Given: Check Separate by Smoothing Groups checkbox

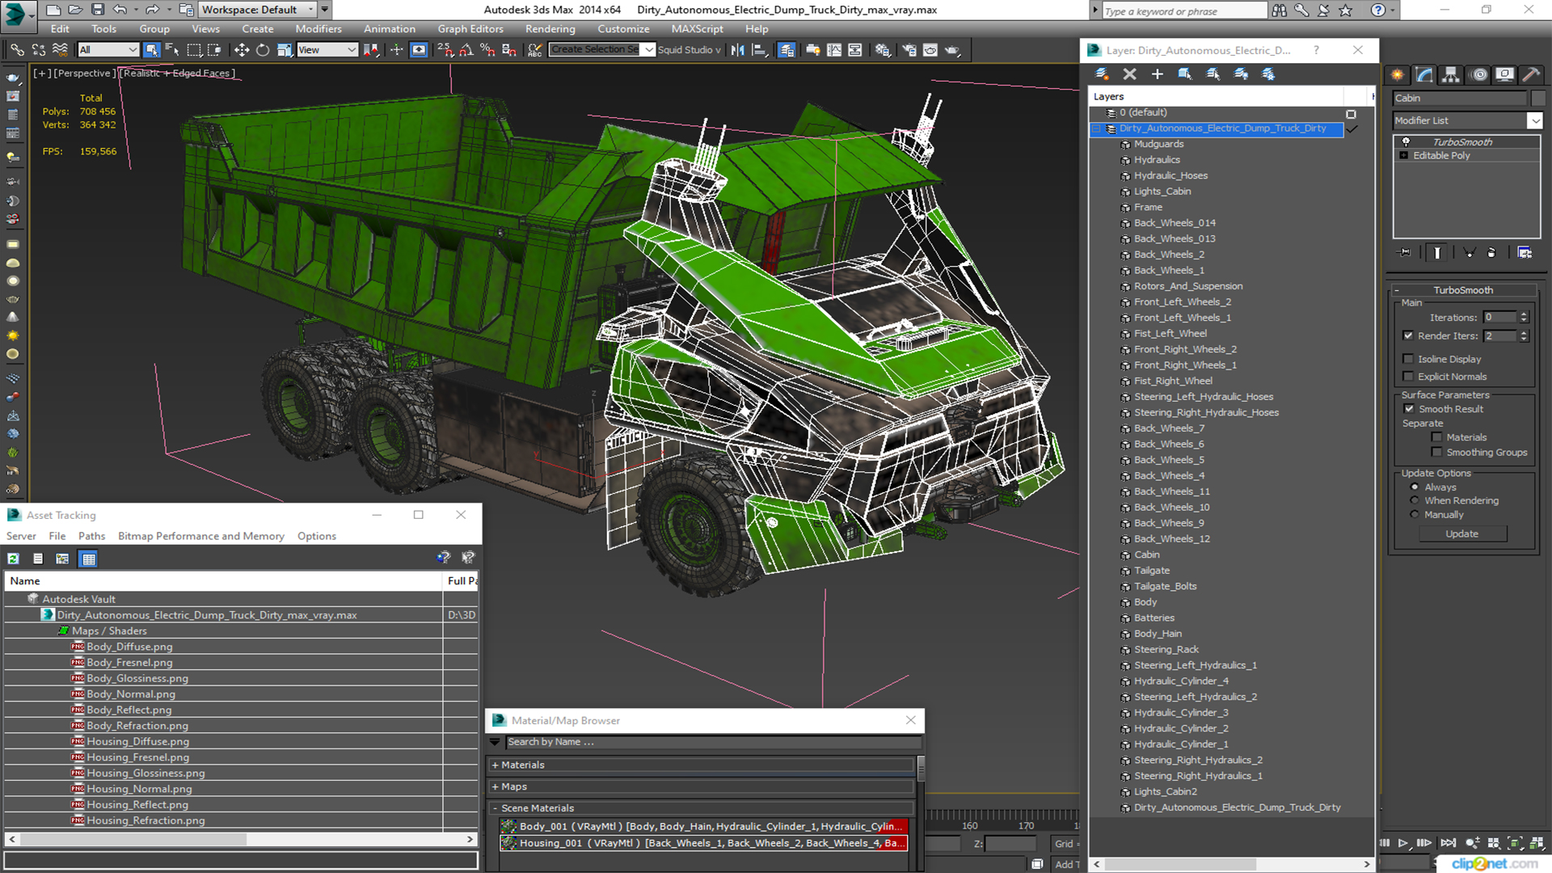Looking at the screenshot, I should 1436,453.
